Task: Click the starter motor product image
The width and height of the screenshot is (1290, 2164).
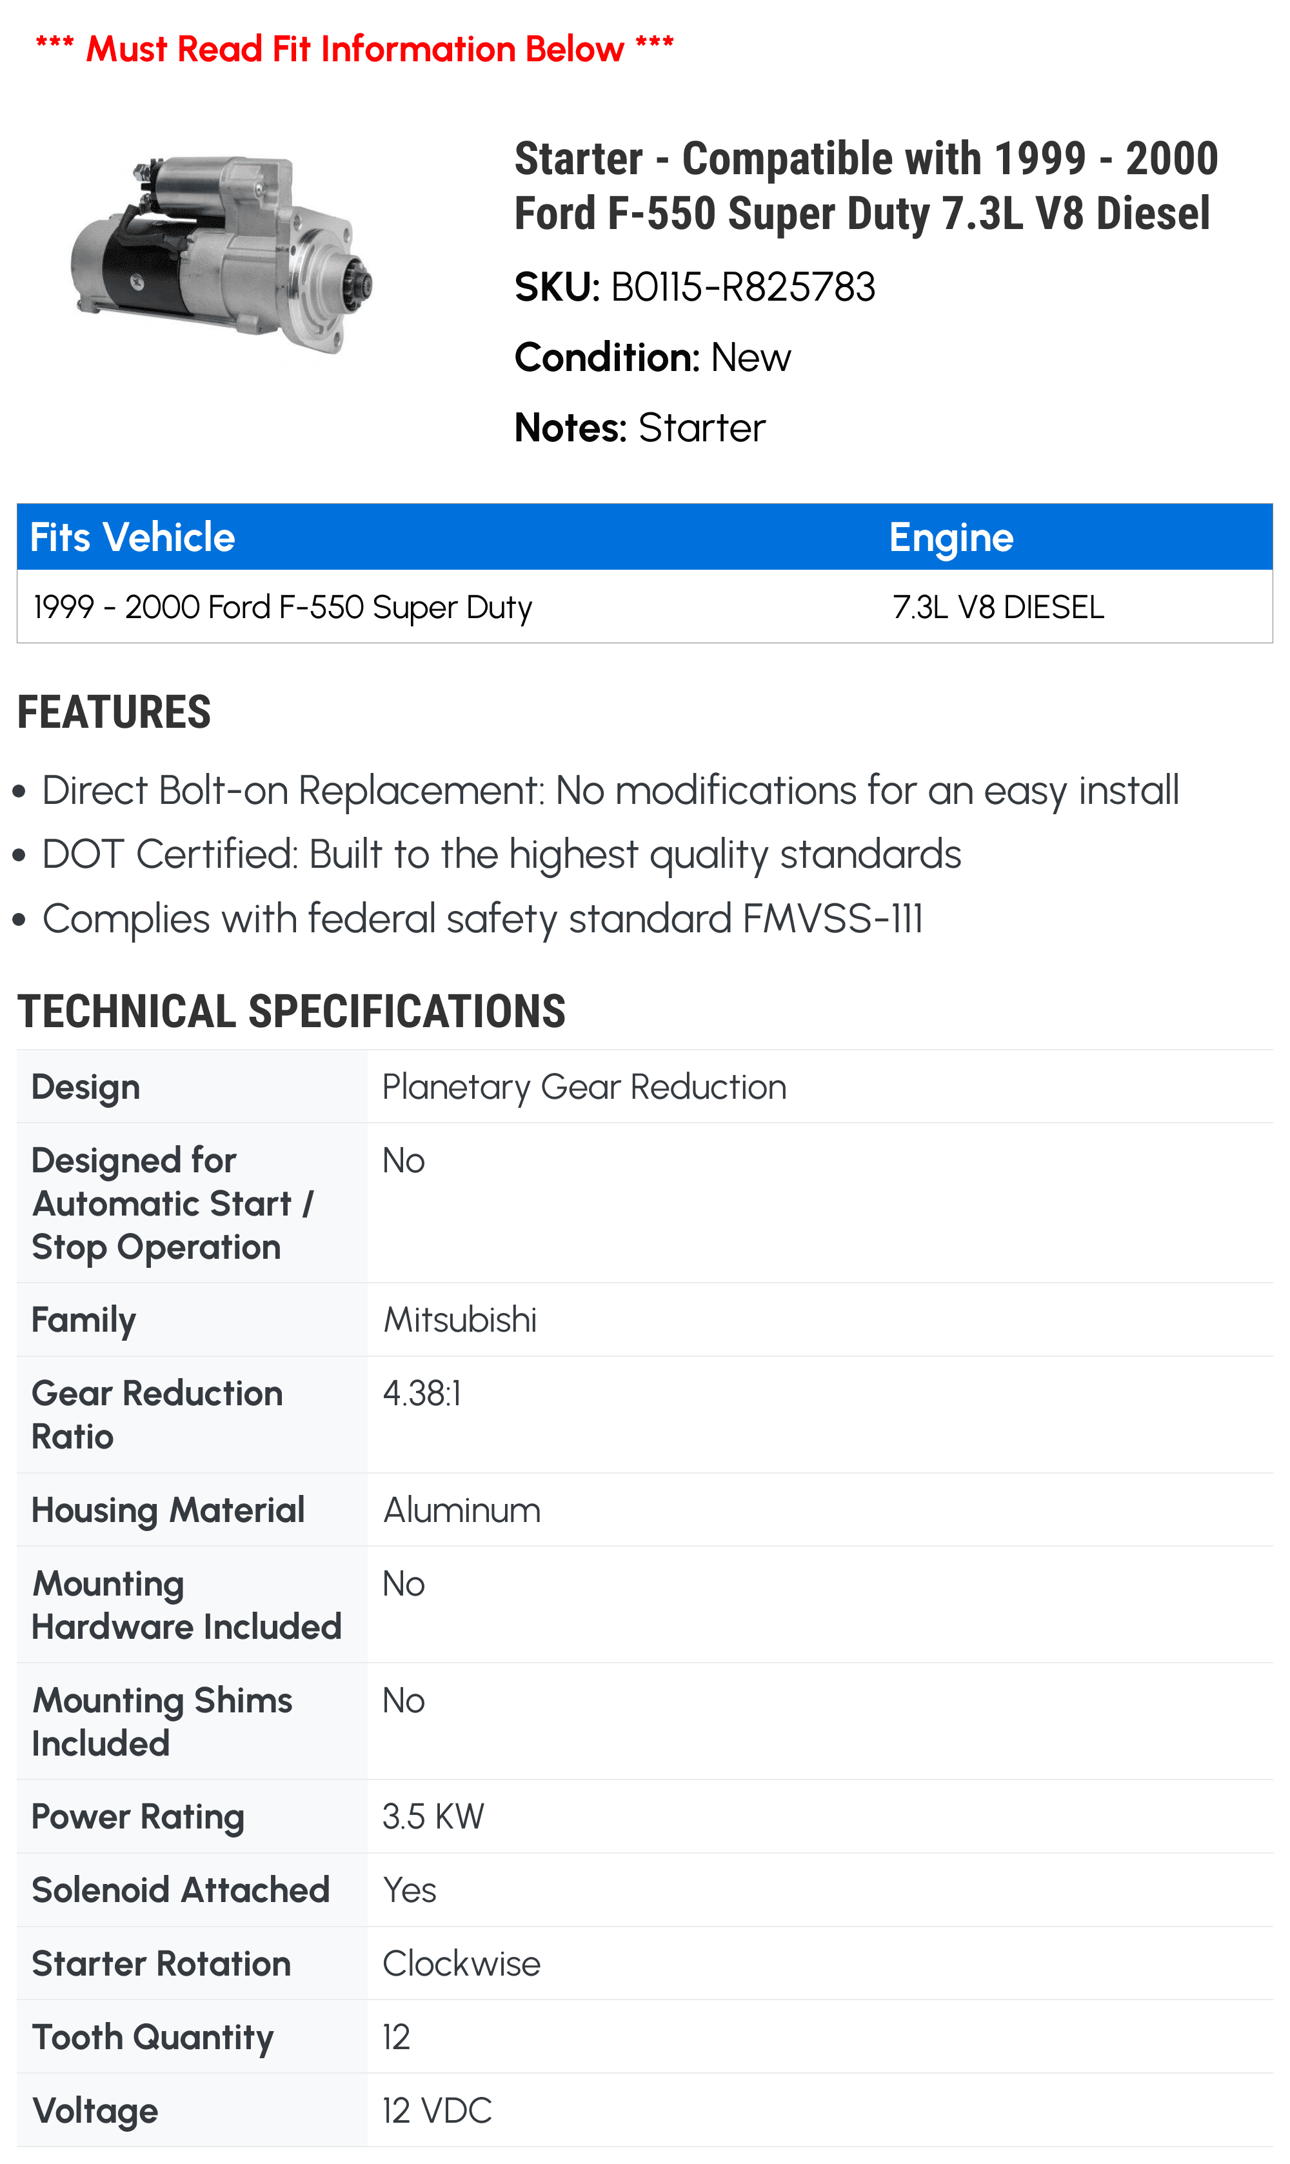Action: [x=222, y=254]
